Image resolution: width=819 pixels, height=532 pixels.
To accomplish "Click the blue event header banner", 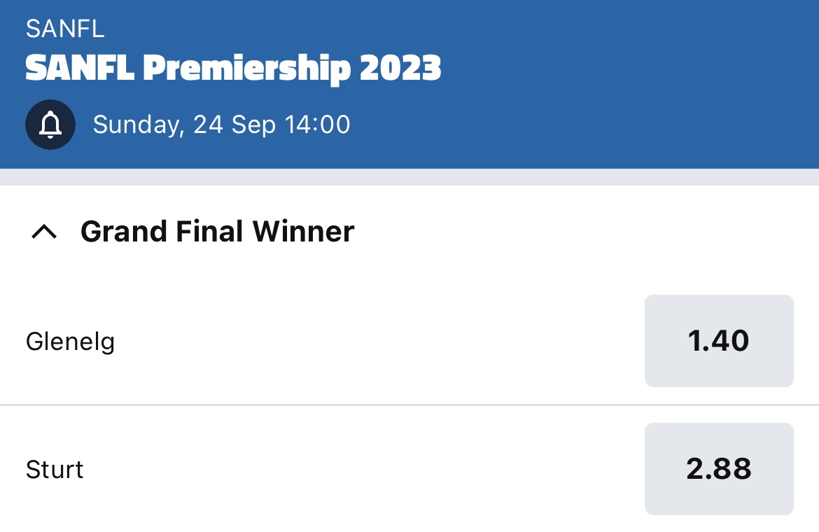I will coord(409,84).
